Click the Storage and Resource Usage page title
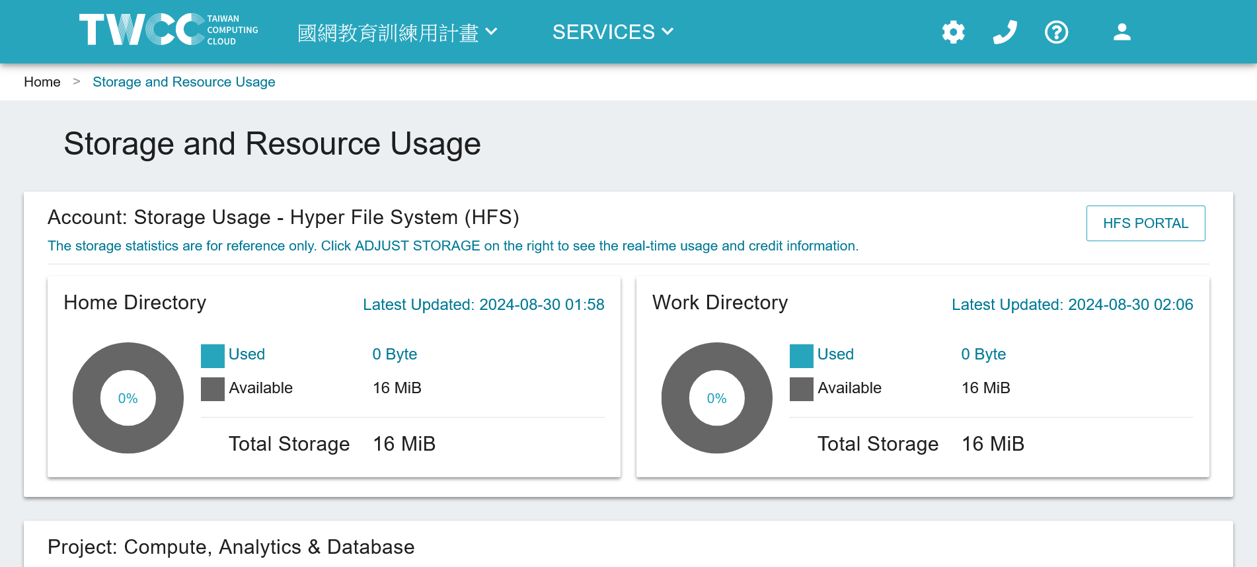The height and width of the screenshot is (567, 1257). 272,144
